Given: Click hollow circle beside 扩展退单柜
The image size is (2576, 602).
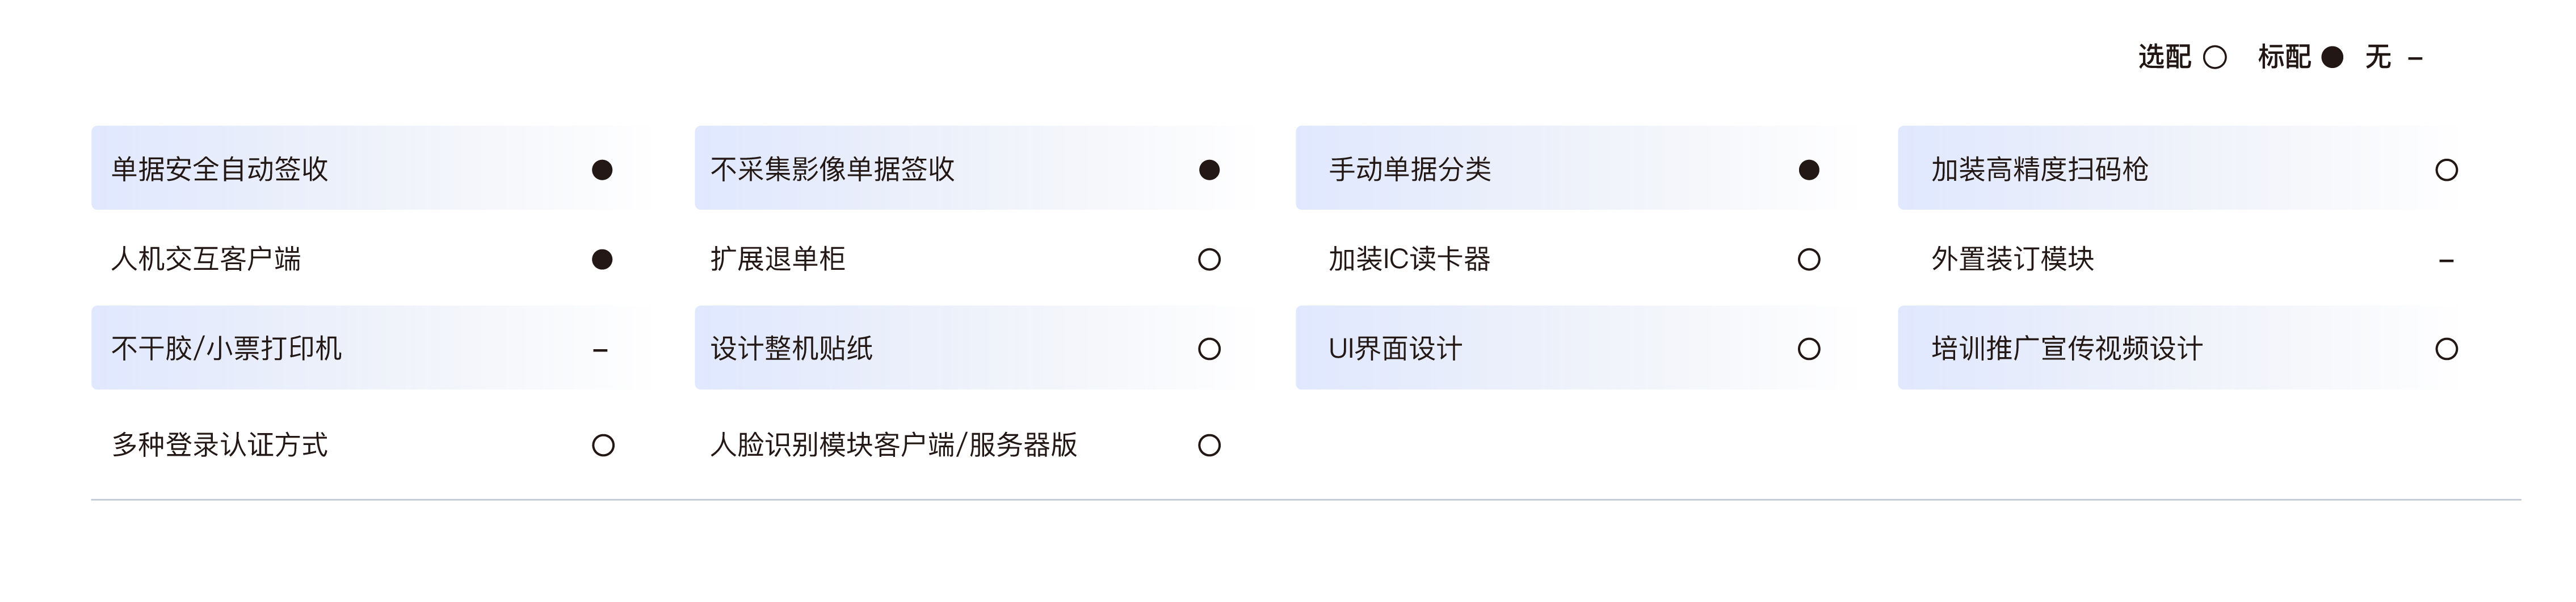Looking at the screenshot, I should (x=1209, y=260).
